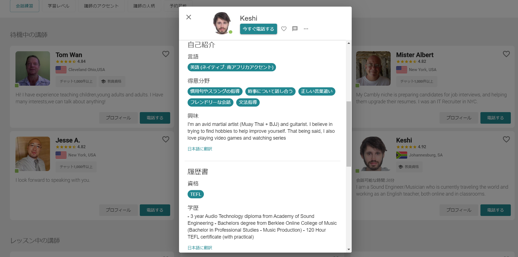Favorite Keshi with the heart icon in dialog
The image size is (518, 257).
(x=284, y=29)
